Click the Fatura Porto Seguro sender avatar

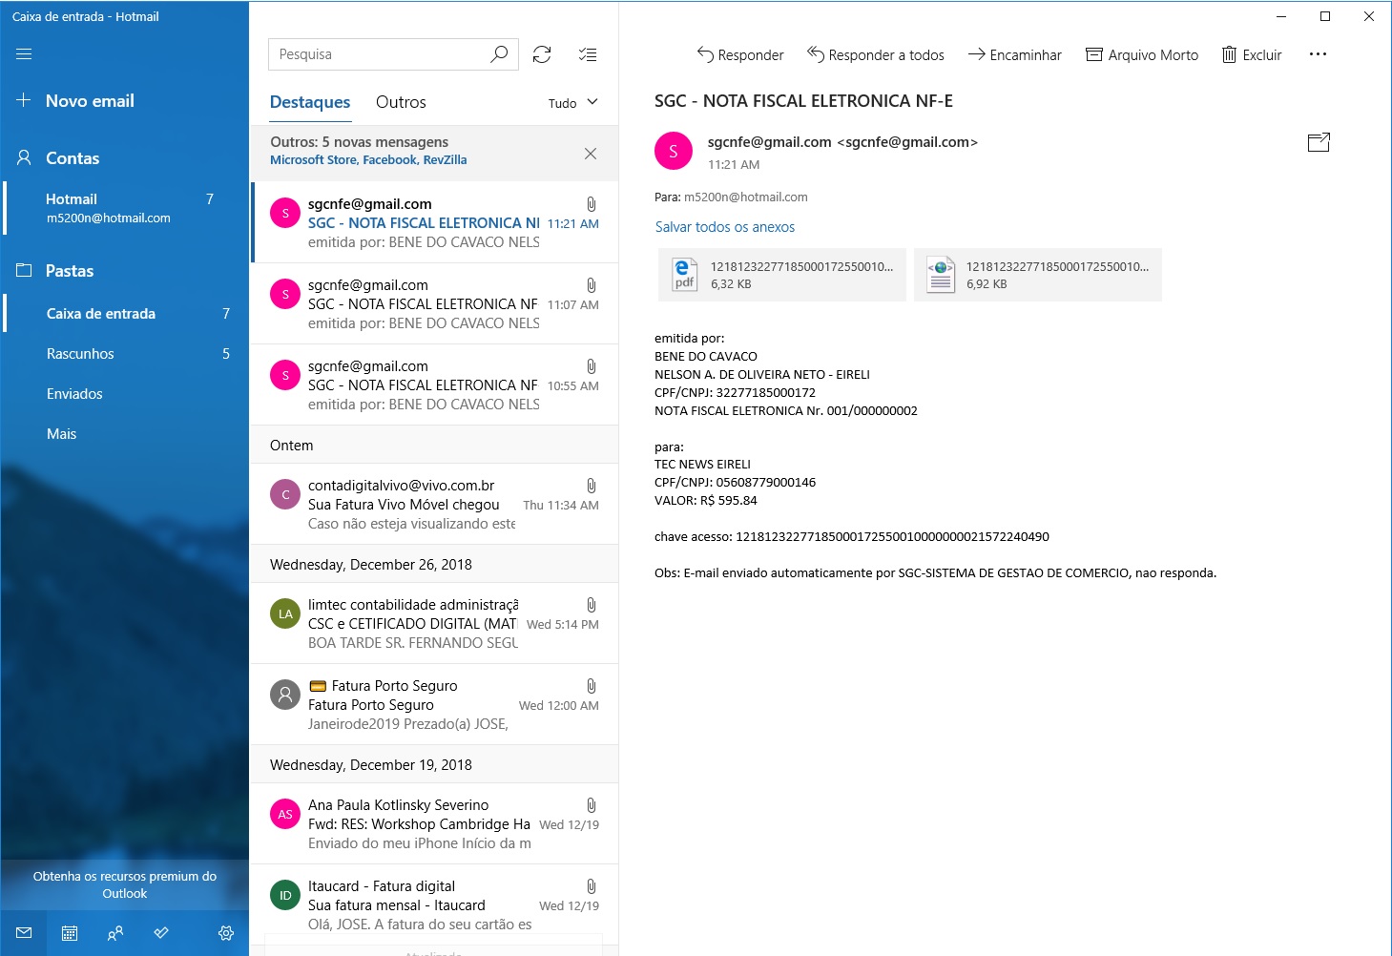tap(285, 695)
